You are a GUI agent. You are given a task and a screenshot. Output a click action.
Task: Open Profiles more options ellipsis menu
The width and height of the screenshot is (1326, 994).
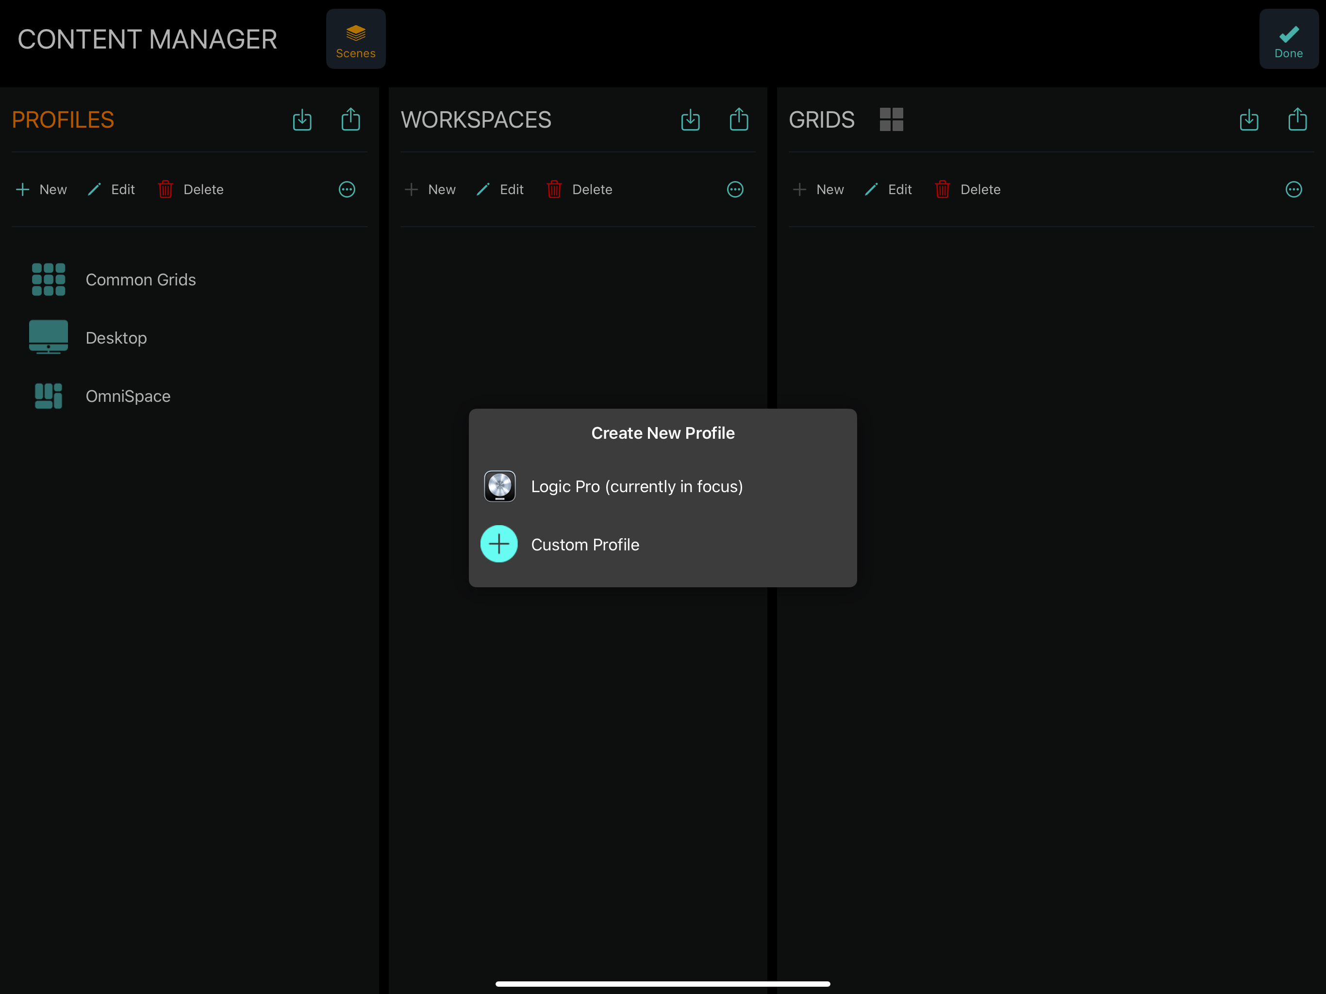click(x=347, y=189)
